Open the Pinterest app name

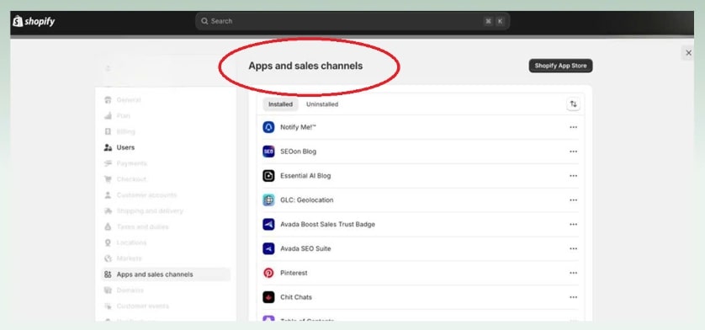click(x=294, y=274)
